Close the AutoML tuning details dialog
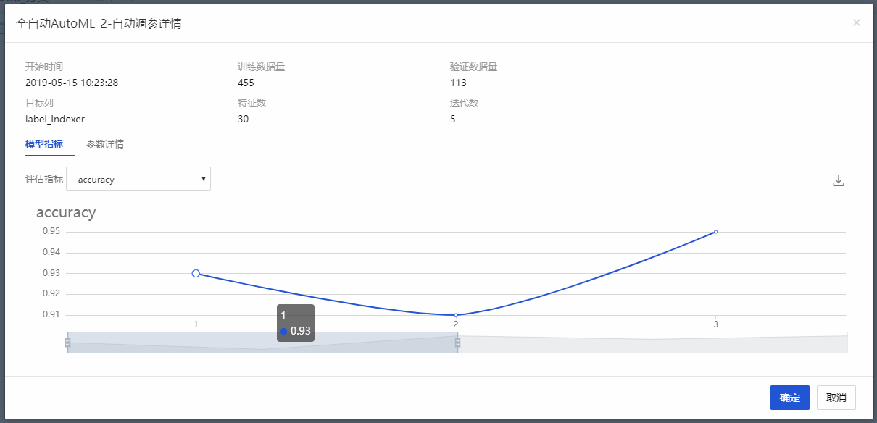 (857, 22)
